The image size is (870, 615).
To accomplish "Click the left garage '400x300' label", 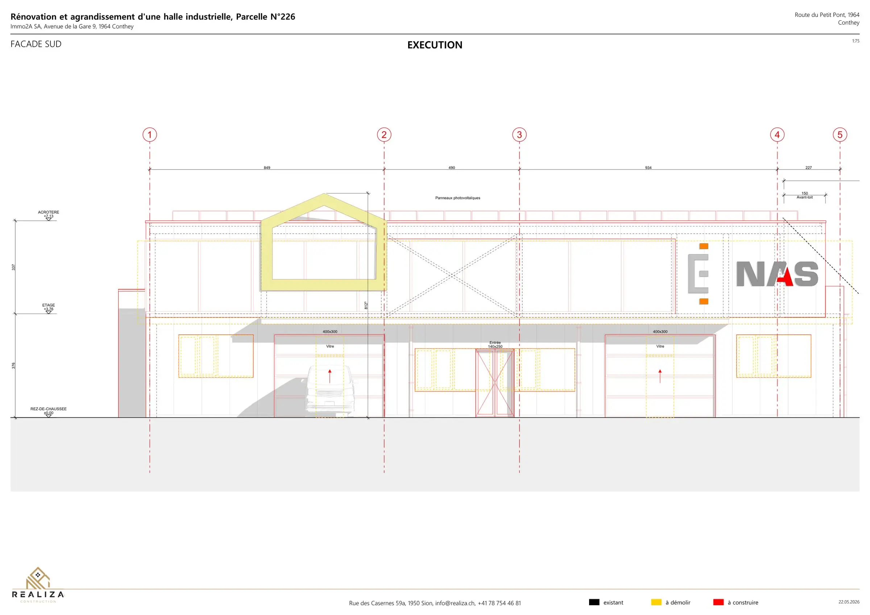I will [330, 332].
